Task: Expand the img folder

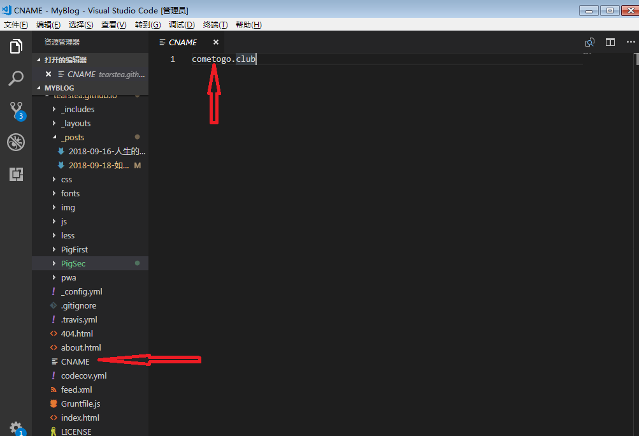Action: (x=54, y=207)
